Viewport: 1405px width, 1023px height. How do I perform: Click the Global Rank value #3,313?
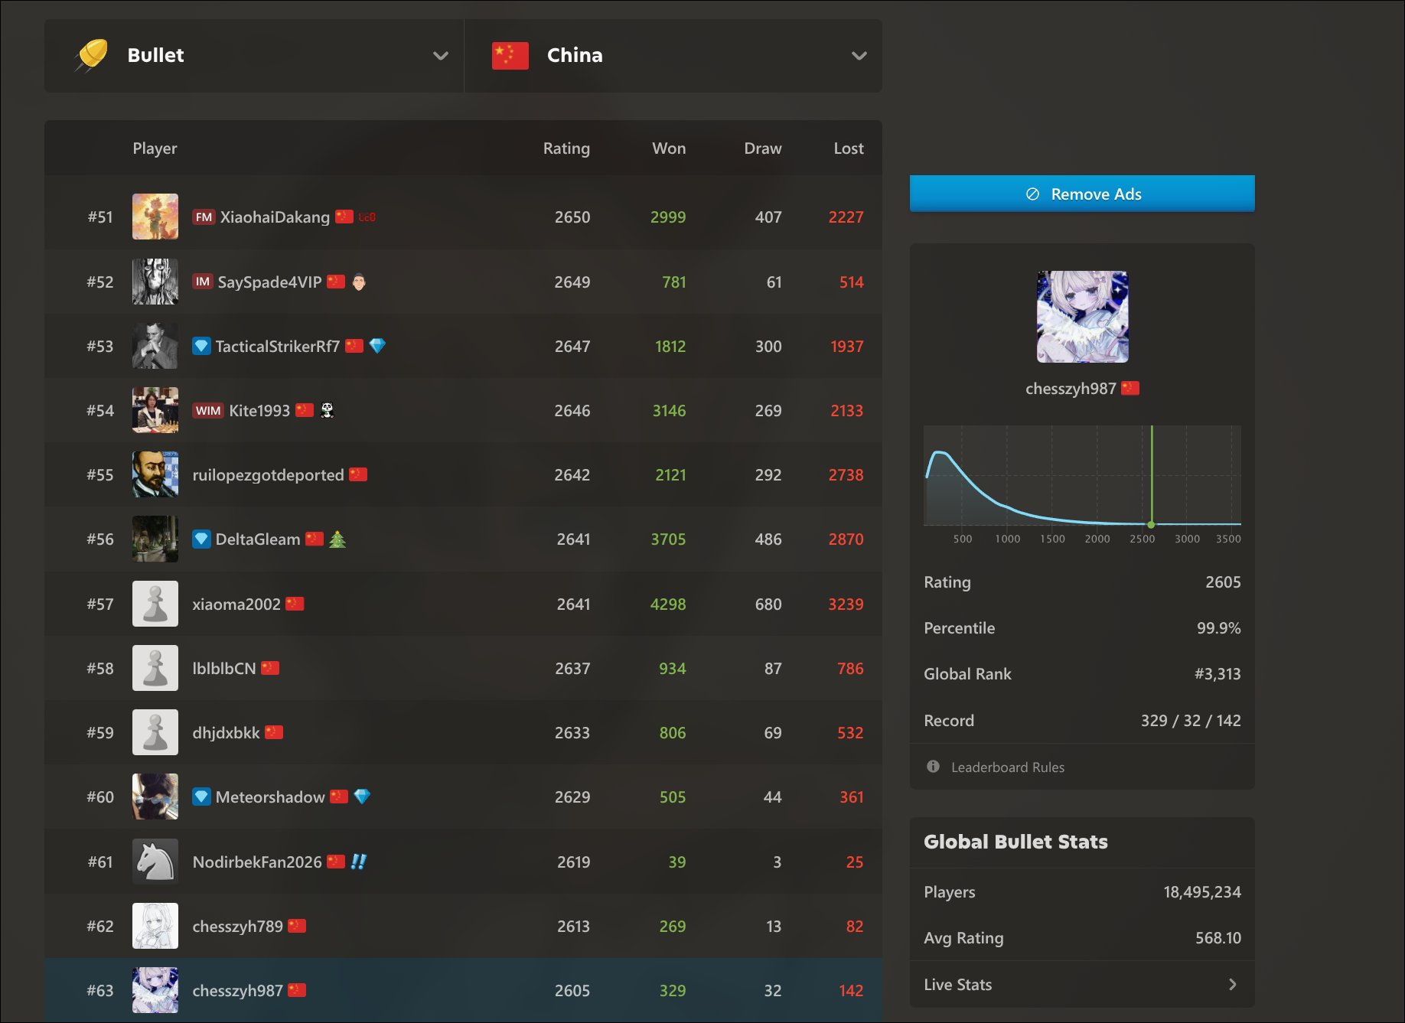pyautogui.click(x=1218, y=674)
